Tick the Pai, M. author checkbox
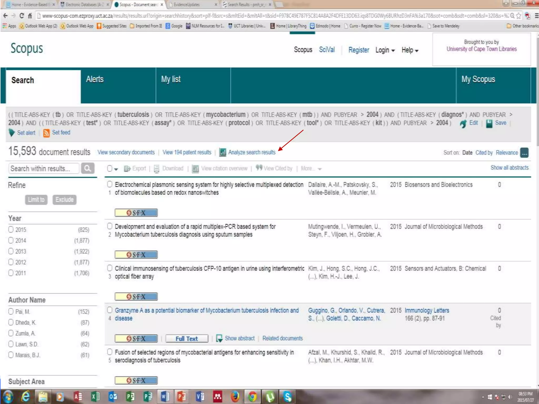Image resolution: width=539 pixels, height=404 pixels. (11, 311)
